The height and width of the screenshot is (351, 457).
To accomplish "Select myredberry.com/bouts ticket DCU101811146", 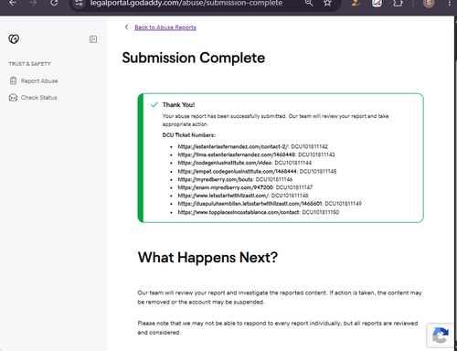I will (x=235, y=179).
